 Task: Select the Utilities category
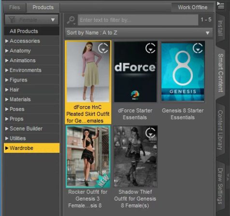tap(31, 138)
